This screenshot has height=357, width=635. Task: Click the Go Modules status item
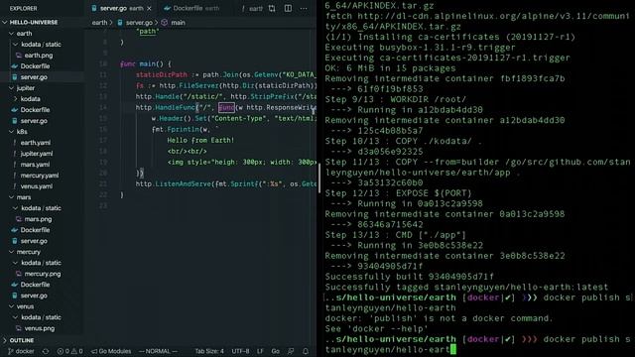point(110,351)
